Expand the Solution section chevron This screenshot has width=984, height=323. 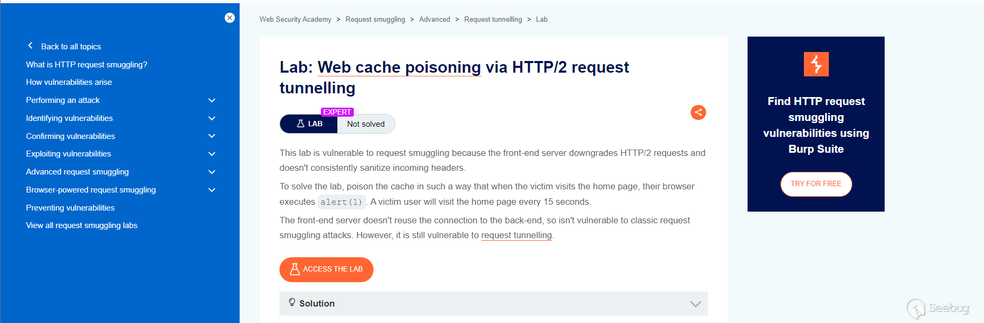point(695,304)
